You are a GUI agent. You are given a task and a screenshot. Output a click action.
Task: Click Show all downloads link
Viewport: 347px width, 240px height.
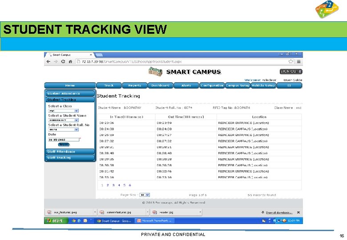pyautogui.click(x=279, y=212)
